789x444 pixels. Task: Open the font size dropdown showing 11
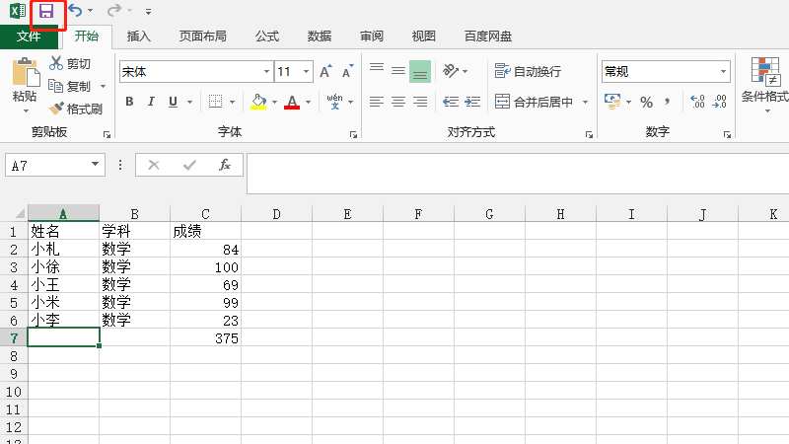pyautogui.click(x=308, y=72)
